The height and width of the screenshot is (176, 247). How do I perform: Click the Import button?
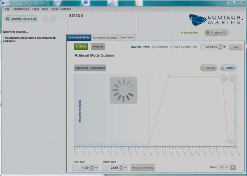point(208,68)
